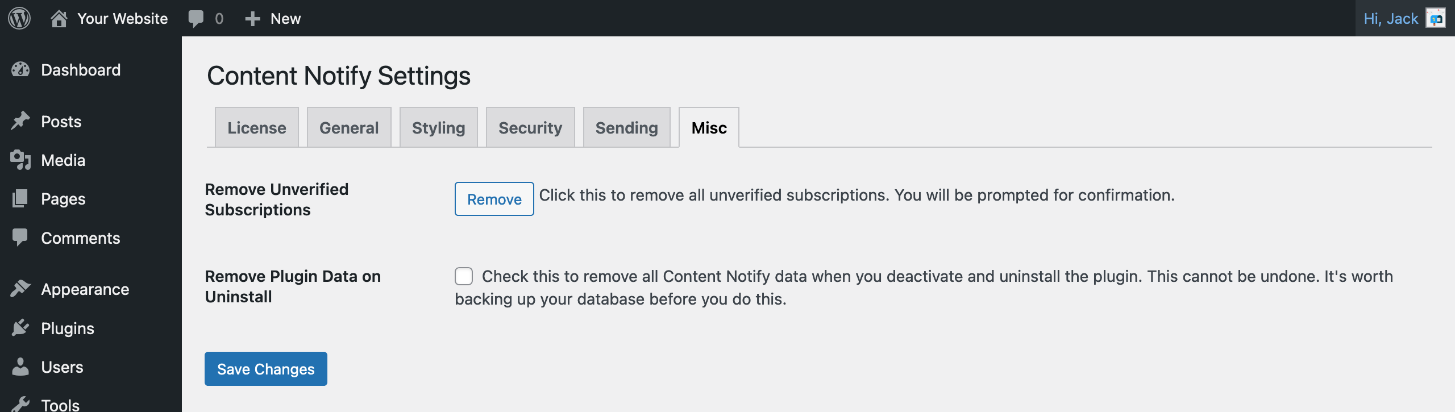Open the Styling tab
This screenshot has width=1455, height=412.
point(439,127)
